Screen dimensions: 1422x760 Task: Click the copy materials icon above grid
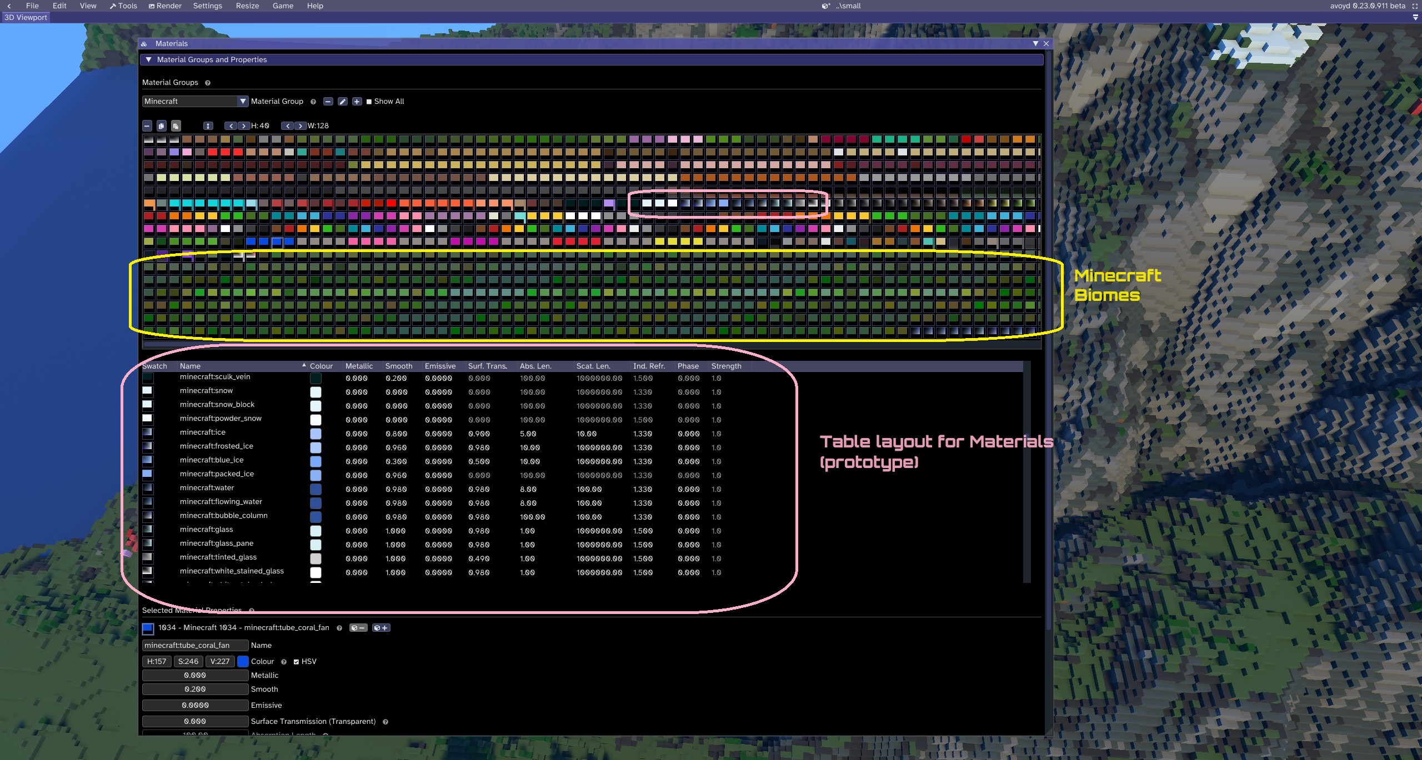(x=162, y=126)
